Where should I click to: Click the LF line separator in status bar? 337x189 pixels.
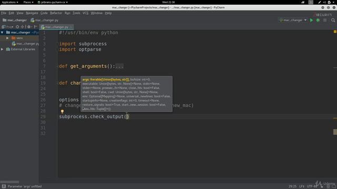302,186
